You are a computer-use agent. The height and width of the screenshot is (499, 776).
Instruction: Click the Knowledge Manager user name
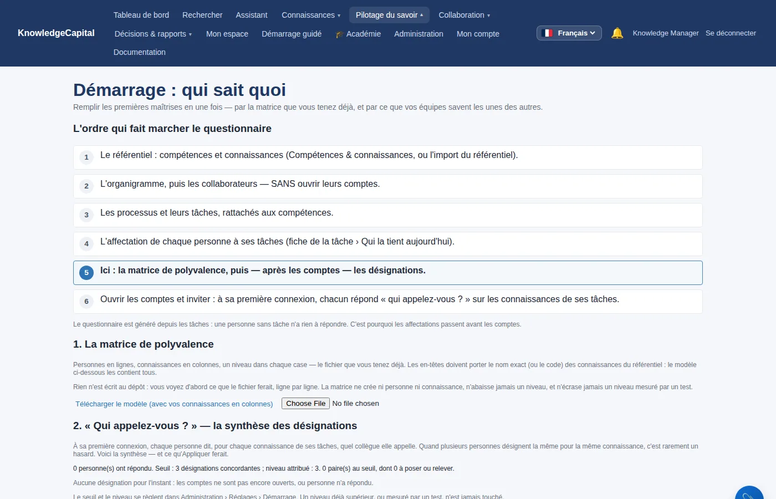click(x=666, y=33)
